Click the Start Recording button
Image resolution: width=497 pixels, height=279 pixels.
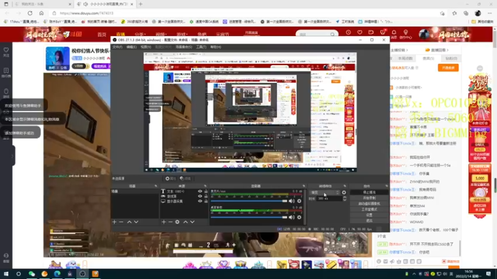click(x=369, y=198)
